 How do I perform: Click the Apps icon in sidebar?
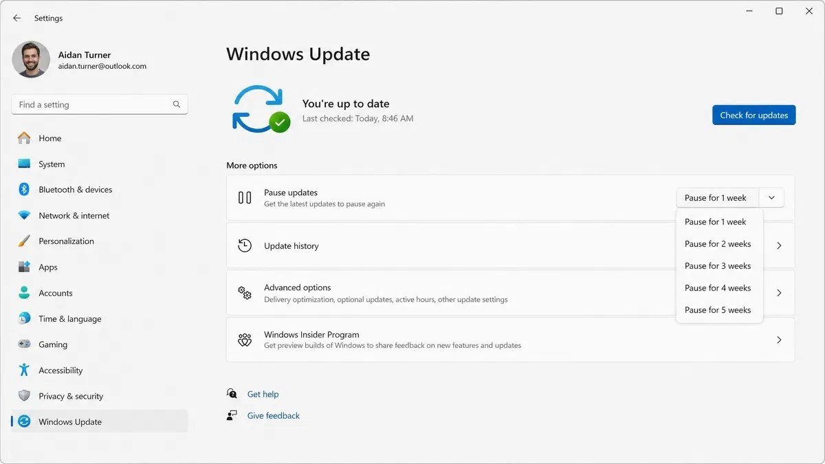24,267
